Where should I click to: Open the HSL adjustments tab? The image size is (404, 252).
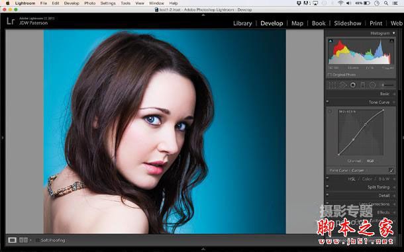click(352, 179)
